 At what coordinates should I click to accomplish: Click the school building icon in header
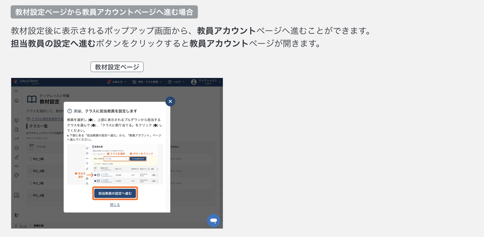[x=134, y=82]
